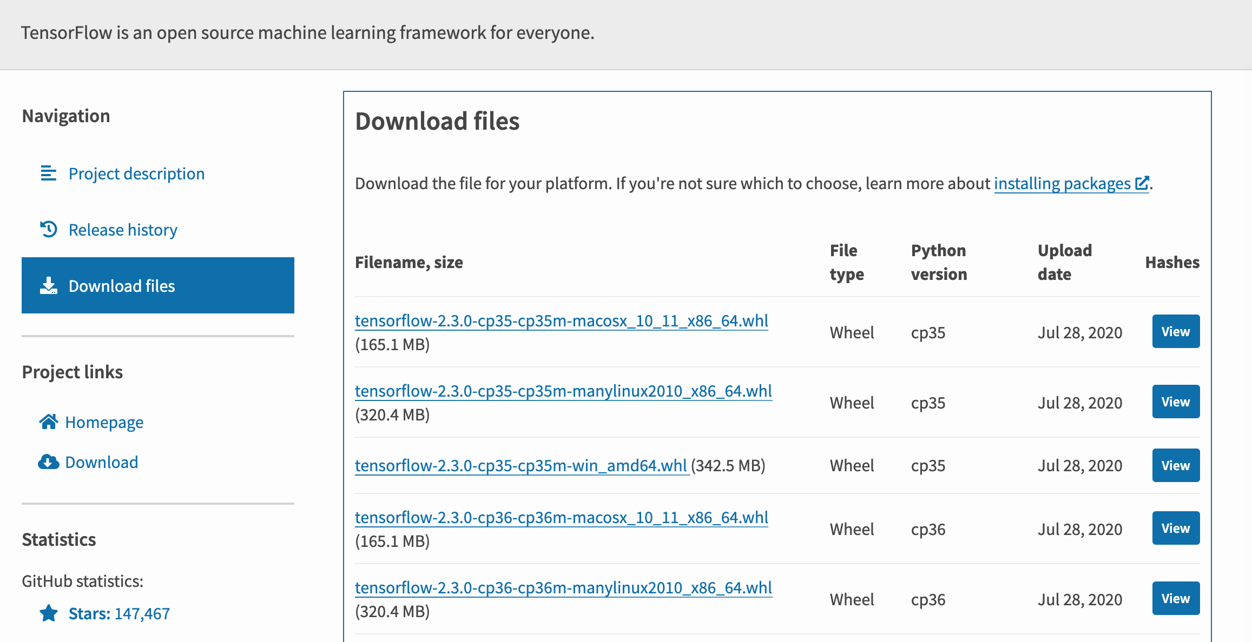
Task: Click the TensorFlow open source framework summary text
Action: 307,33
